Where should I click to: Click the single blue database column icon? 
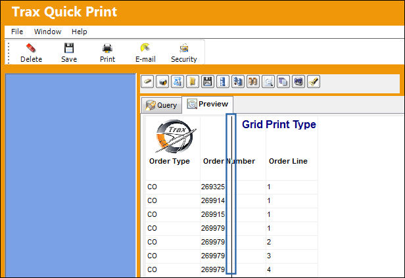(x=223, y=82)
